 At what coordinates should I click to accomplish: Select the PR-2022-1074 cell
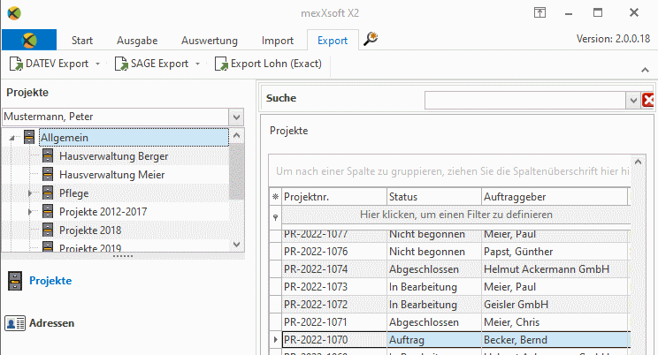(334, 269)
